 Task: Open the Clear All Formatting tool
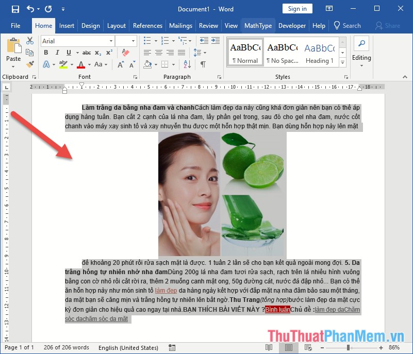click(125, 53)
